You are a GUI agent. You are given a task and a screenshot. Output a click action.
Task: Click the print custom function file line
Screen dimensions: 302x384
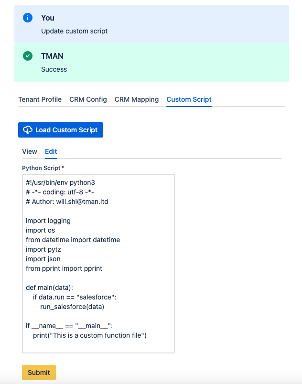coord(90,335)
